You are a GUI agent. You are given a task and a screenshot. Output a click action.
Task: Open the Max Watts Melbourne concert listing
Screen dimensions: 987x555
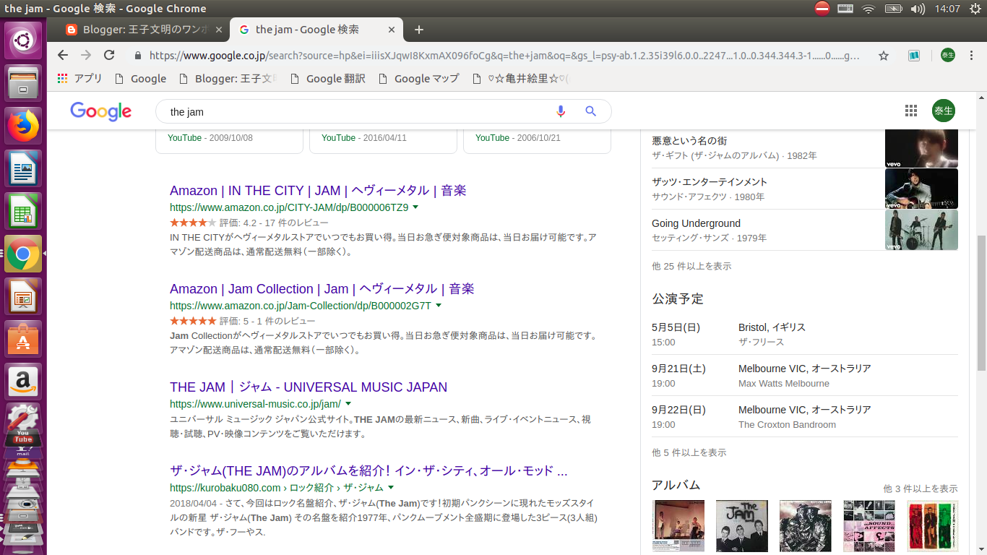pos(805,375)
